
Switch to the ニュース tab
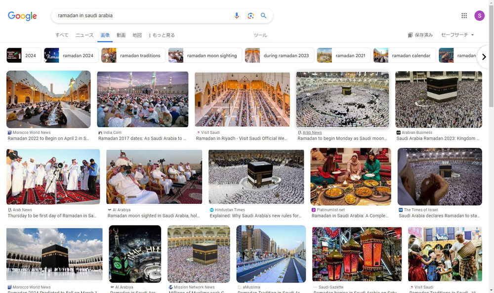(x=84, y=35)
